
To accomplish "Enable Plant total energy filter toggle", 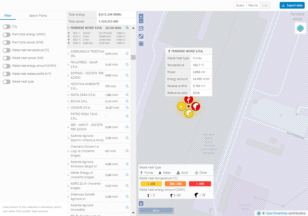I will [x=7, y=34].
